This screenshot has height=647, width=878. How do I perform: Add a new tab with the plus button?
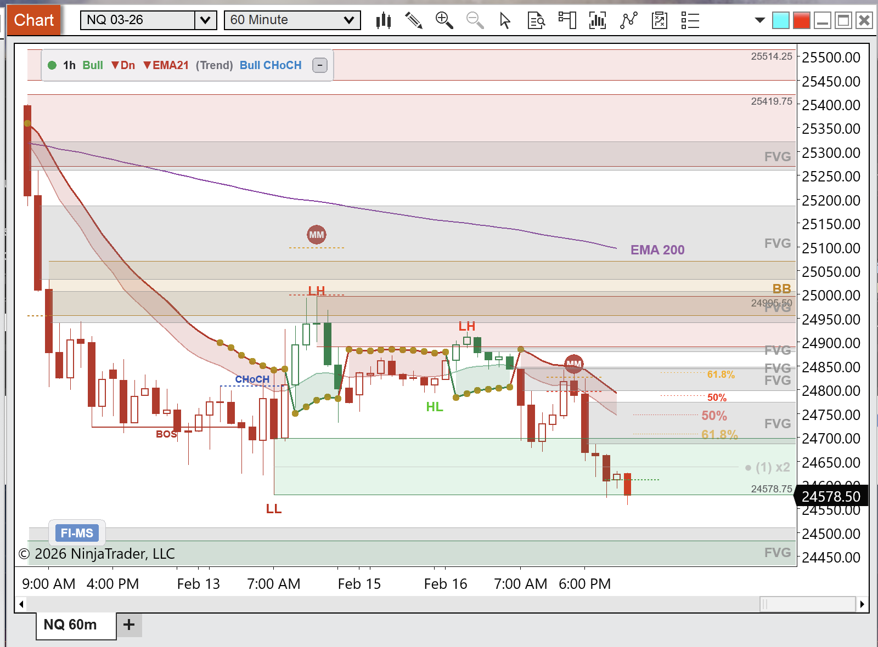click(128, 625)
